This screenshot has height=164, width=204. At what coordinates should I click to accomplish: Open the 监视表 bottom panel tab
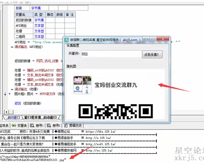pos(4,125)
